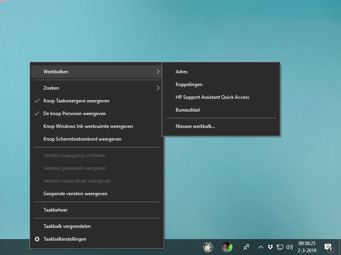Click the first pinned contact avatar
Screen dimensions: 341x255
(208, 247)
